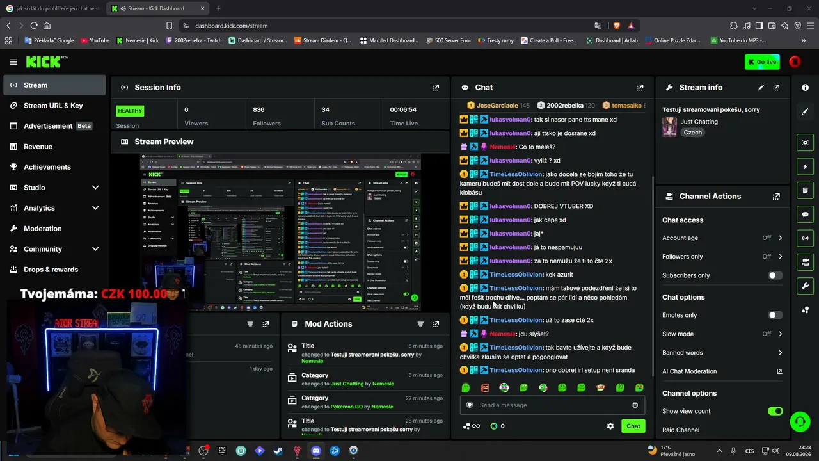Viewport: 819px width, 461px height.
Task: Open the Raid Channel option
Action: 681,430
